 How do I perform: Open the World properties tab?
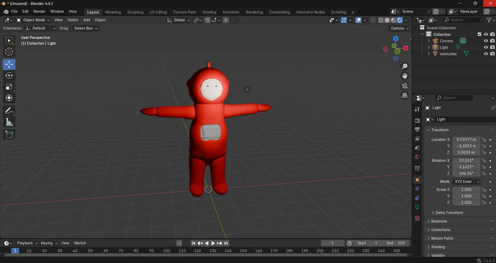tap(417, 157)
